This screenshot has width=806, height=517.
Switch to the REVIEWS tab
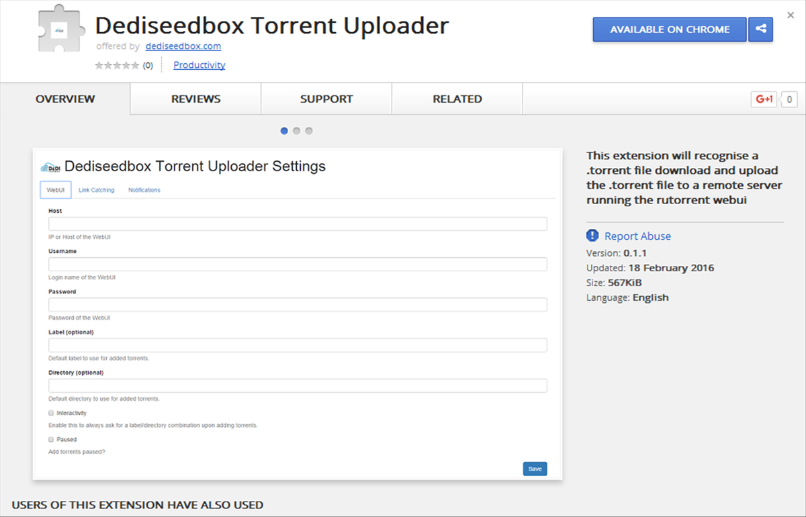pos(195,99)
